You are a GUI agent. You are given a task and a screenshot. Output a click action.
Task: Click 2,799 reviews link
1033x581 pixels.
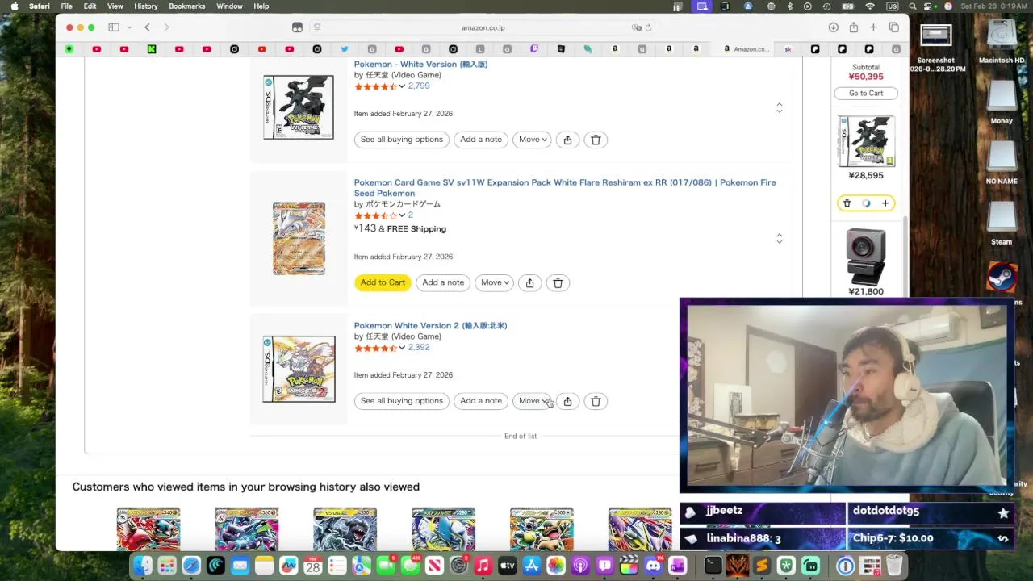(x=419, y=86)
